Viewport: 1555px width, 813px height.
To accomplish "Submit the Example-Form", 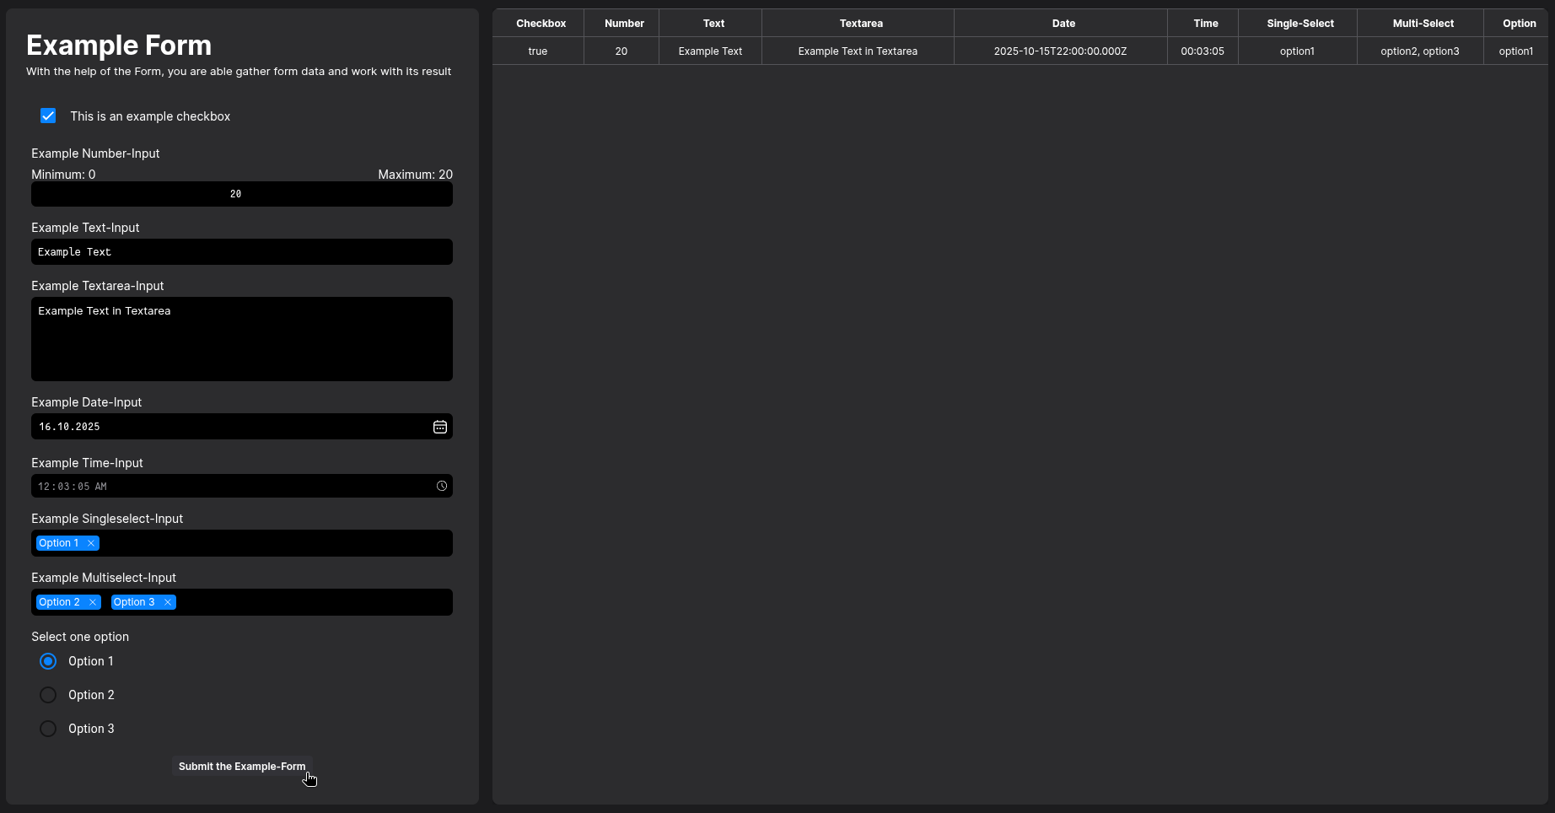I will point(242,767).
